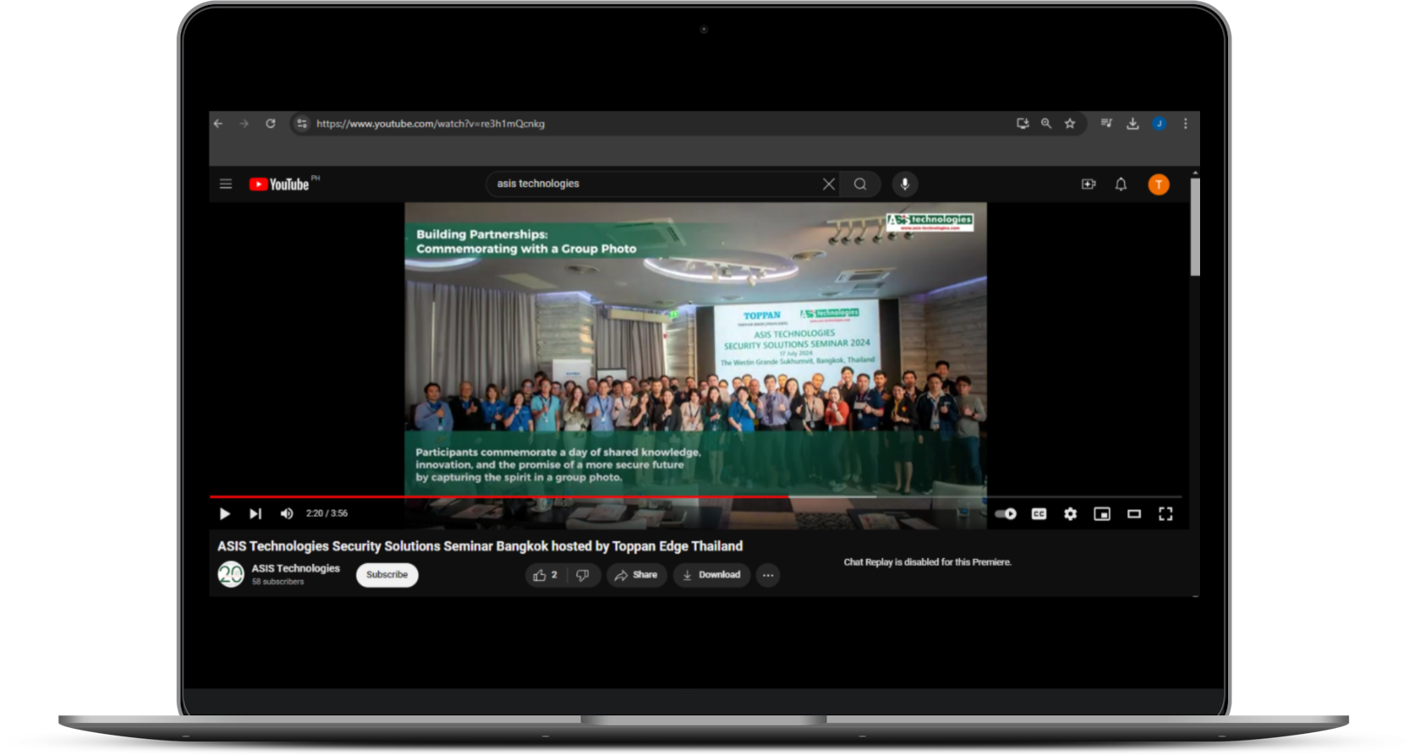Like the video
1408x755 pixels.
pyautogui.click(x=545, y=575)
